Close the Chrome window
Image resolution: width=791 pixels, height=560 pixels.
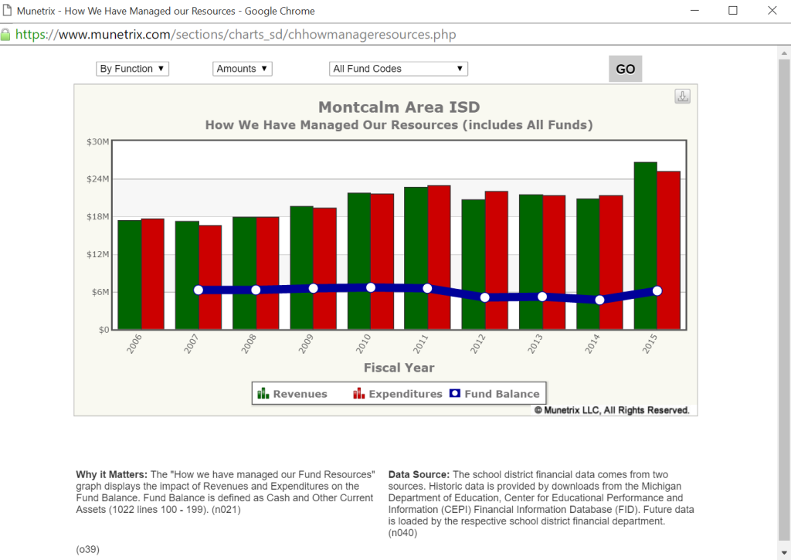click(772, 11)
